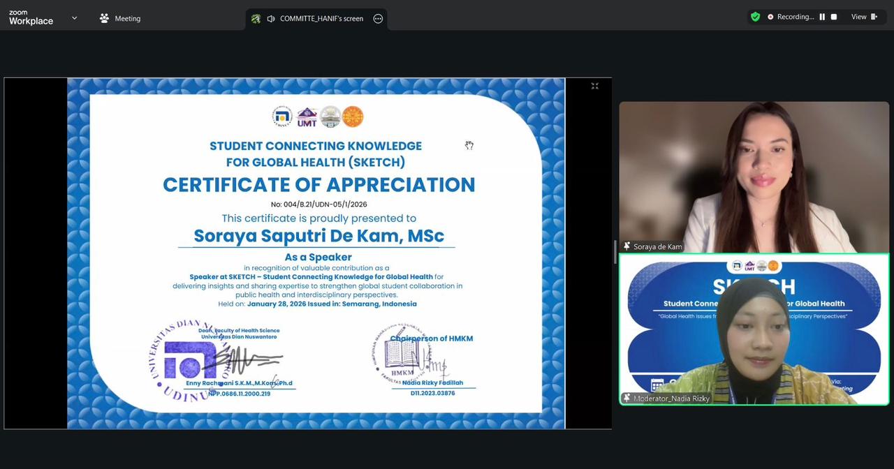The height and width of the screenshot is (469, 894).
Task: Click the paw icon beside Meeting
Action: tap(104, 18)
